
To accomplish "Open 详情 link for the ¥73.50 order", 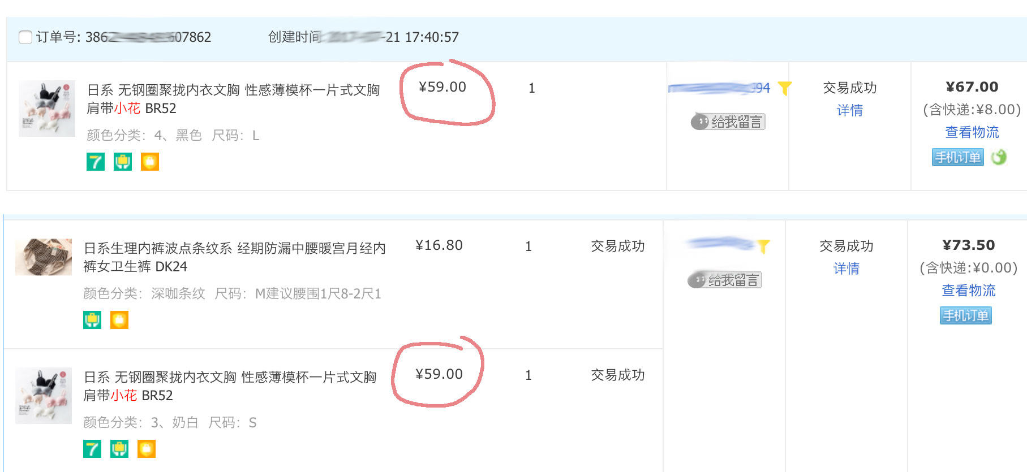I will [846, 269].
